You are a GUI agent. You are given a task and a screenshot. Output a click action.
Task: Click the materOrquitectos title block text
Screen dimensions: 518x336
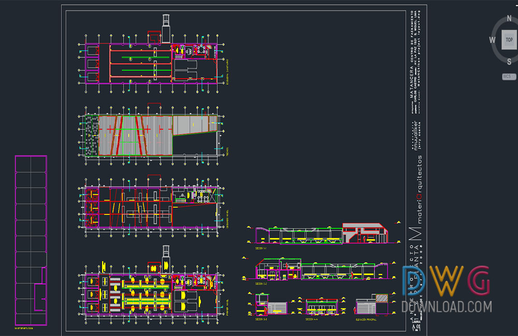point(419,190)
